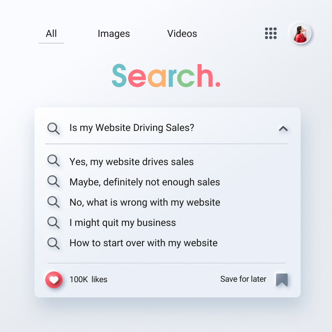This screenshot has height=332, width=332.
Task: Select suggestion 'Yes, my website drives sales'
Action: (131, 162)
